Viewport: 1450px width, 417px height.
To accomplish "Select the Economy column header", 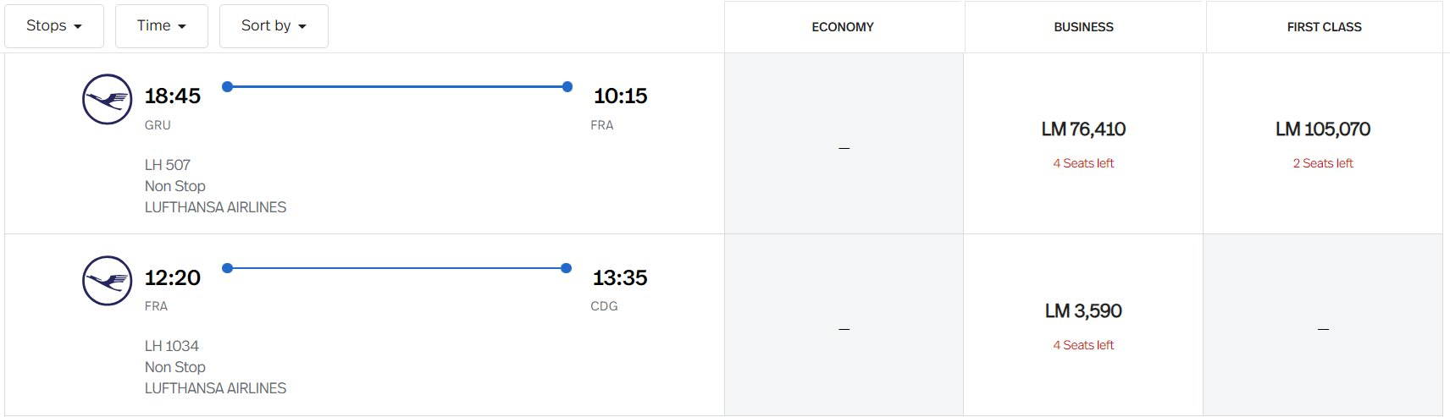I will (843, 27).
